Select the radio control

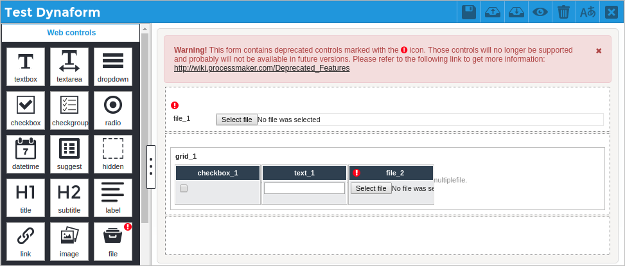pyautogui.click(x=113, y=111)
